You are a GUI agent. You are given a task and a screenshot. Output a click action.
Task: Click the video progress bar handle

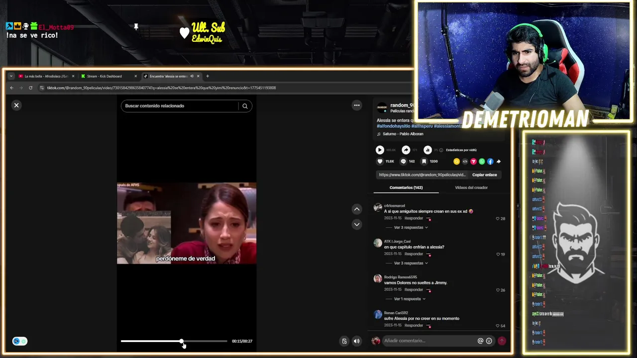click(182, 341)
